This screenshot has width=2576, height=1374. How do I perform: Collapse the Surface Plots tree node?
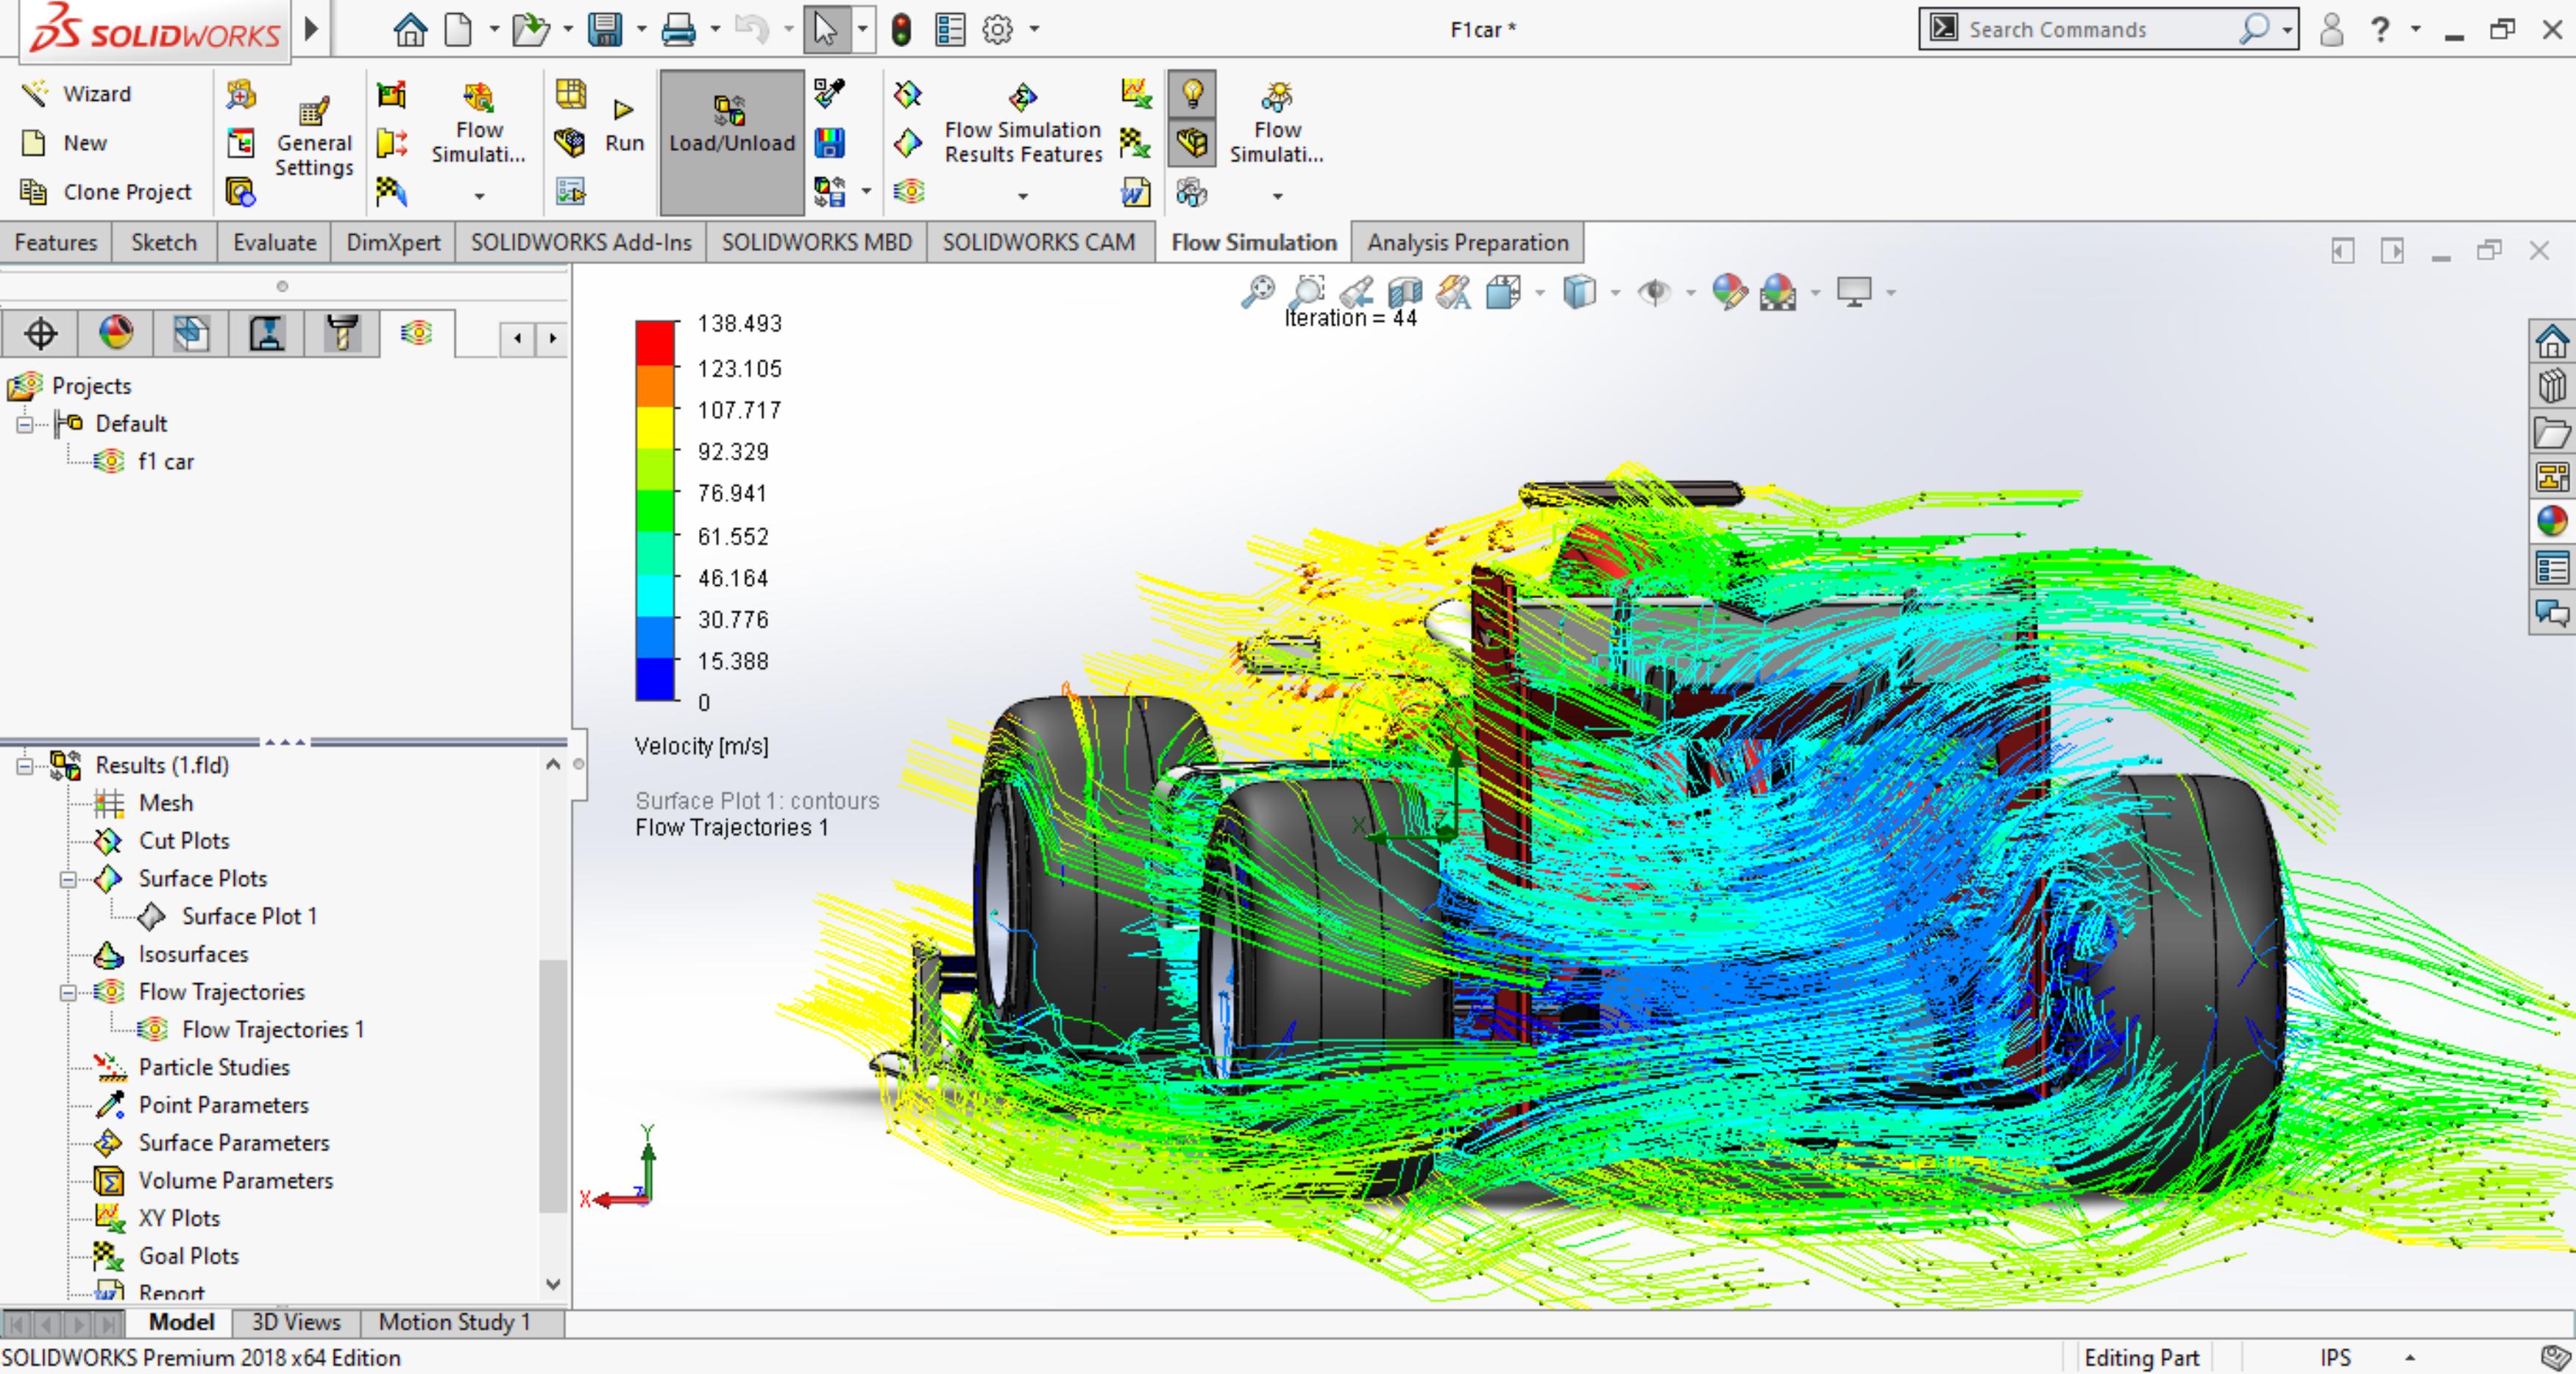pos(68,879)
